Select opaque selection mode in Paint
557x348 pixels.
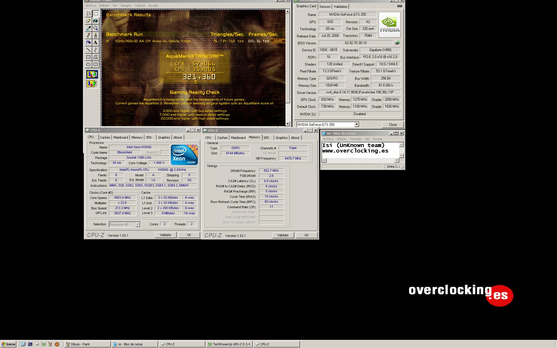[92, 75]
